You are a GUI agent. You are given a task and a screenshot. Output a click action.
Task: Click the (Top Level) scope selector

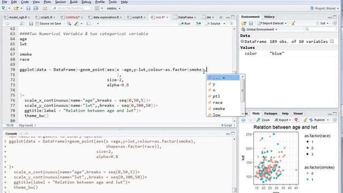click(x=27, y=125)
